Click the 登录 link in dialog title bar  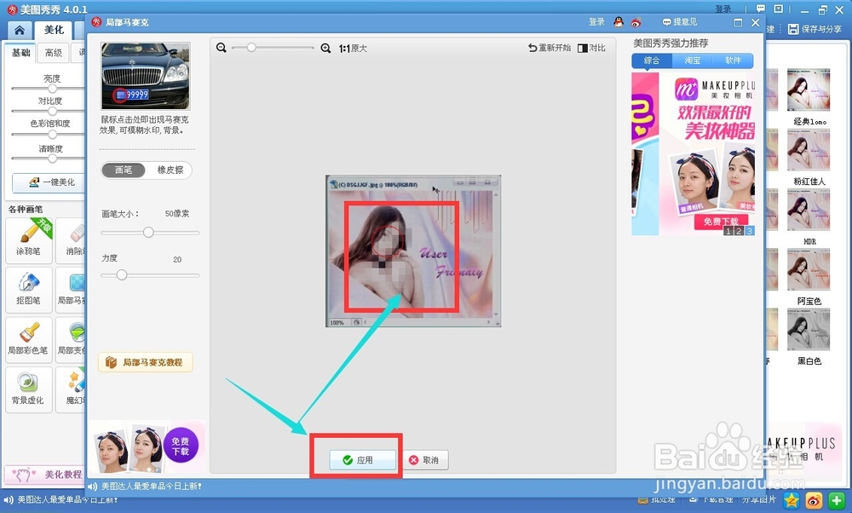596,22
